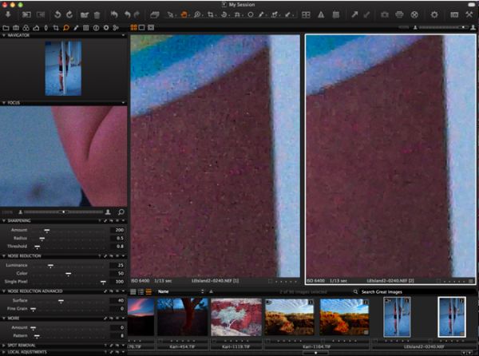Expand the Local Adjustments panel

pos(4,352)
